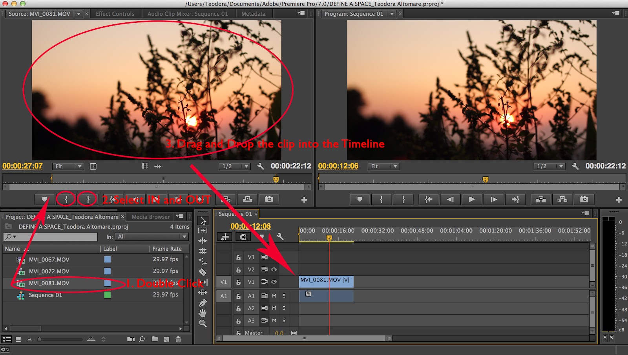628x355 pixels.
Task: Click Drag Audio Only waveform icon
Action: pos(158,166)
